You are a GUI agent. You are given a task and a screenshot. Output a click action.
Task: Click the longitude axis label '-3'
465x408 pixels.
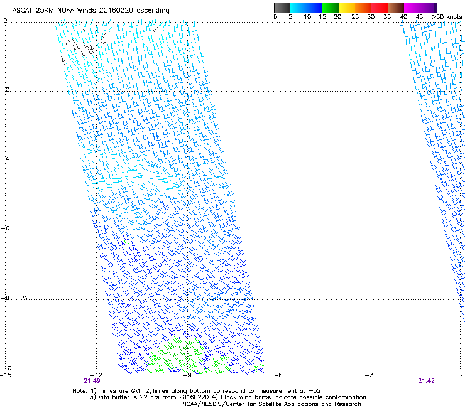(369, 375)
